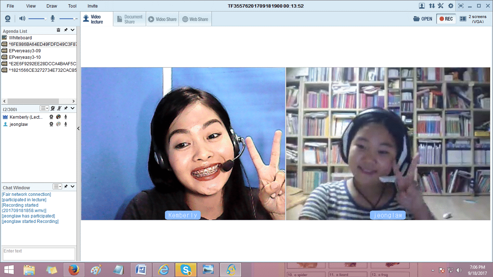Mute the speaker volume icon

click(22, 19)
